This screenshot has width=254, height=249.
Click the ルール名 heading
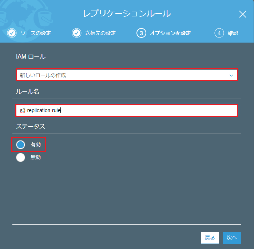28,91
